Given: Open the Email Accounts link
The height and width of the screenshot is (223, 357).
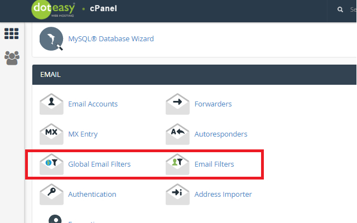Looking at the screenshot, I should [x=93, y=104].
